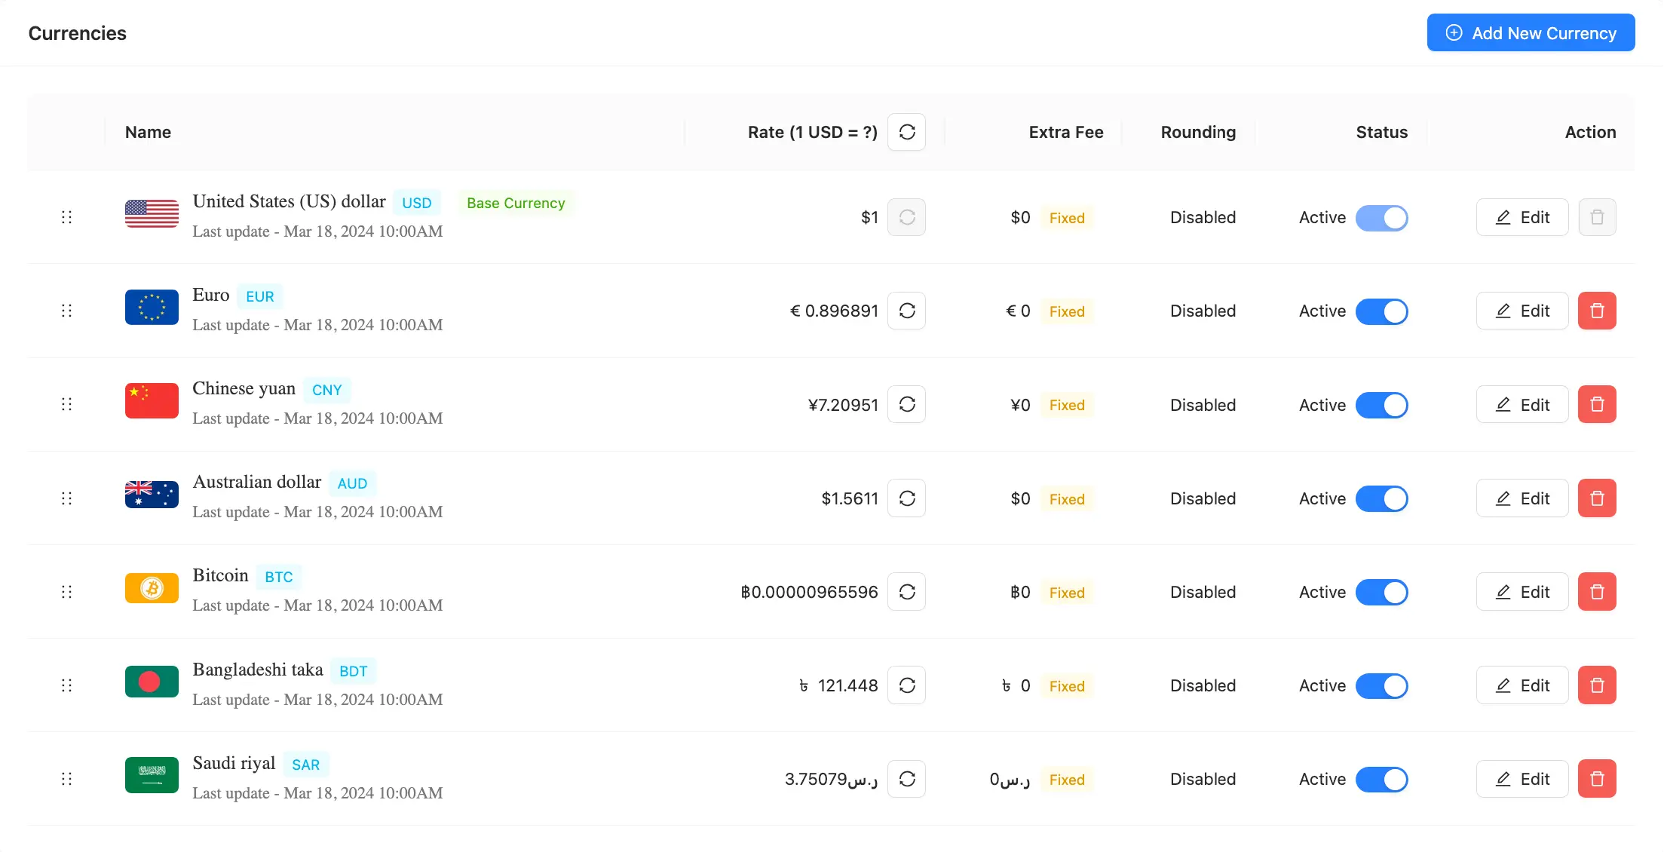Screen dimensions: 1664x852
Task: Click the United States flag icon
Action: click(x=152, y=214)
